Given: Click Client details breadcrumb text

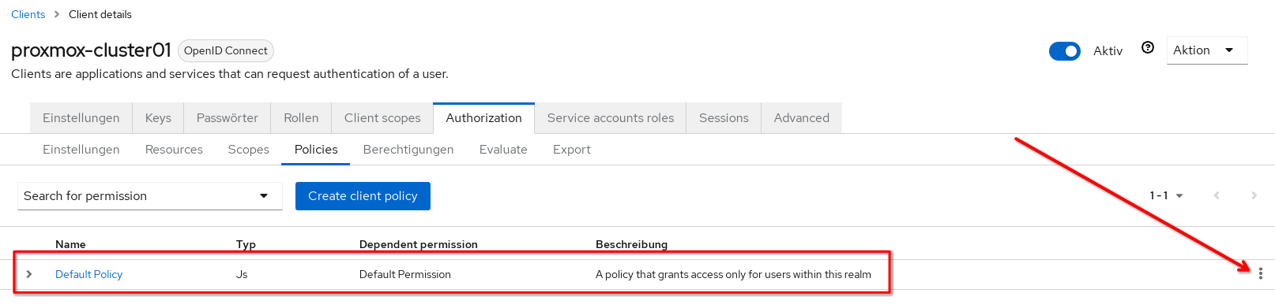Looking at the screenshot, I should [100, 14].
